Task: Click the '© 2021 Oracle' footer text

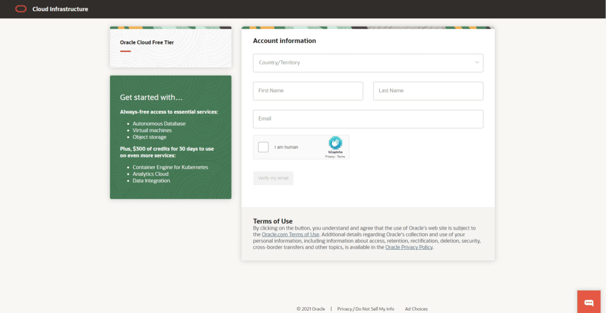Action: (311, 309)
